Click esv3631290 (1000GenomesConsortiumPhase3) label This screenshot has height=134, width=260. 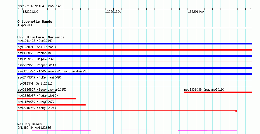coord(53,71)
